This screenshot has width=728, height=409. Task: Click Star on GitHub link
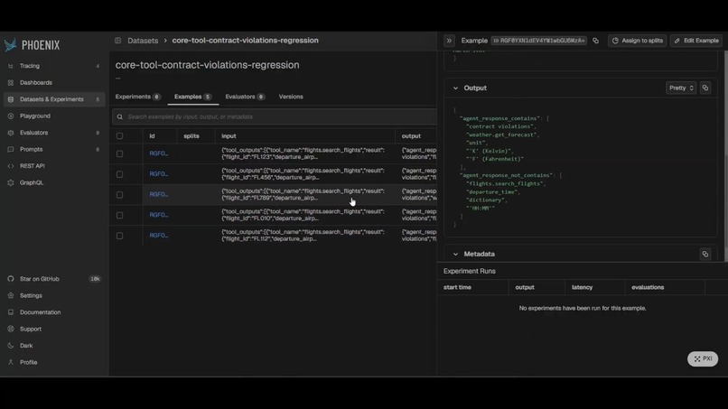(40, 279)
